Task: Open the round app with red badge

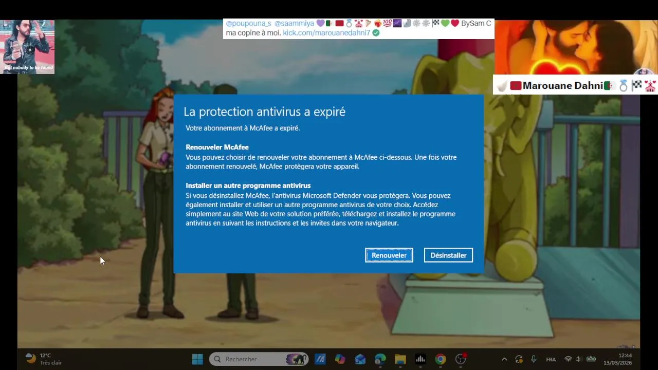Action: click(461, 359)
